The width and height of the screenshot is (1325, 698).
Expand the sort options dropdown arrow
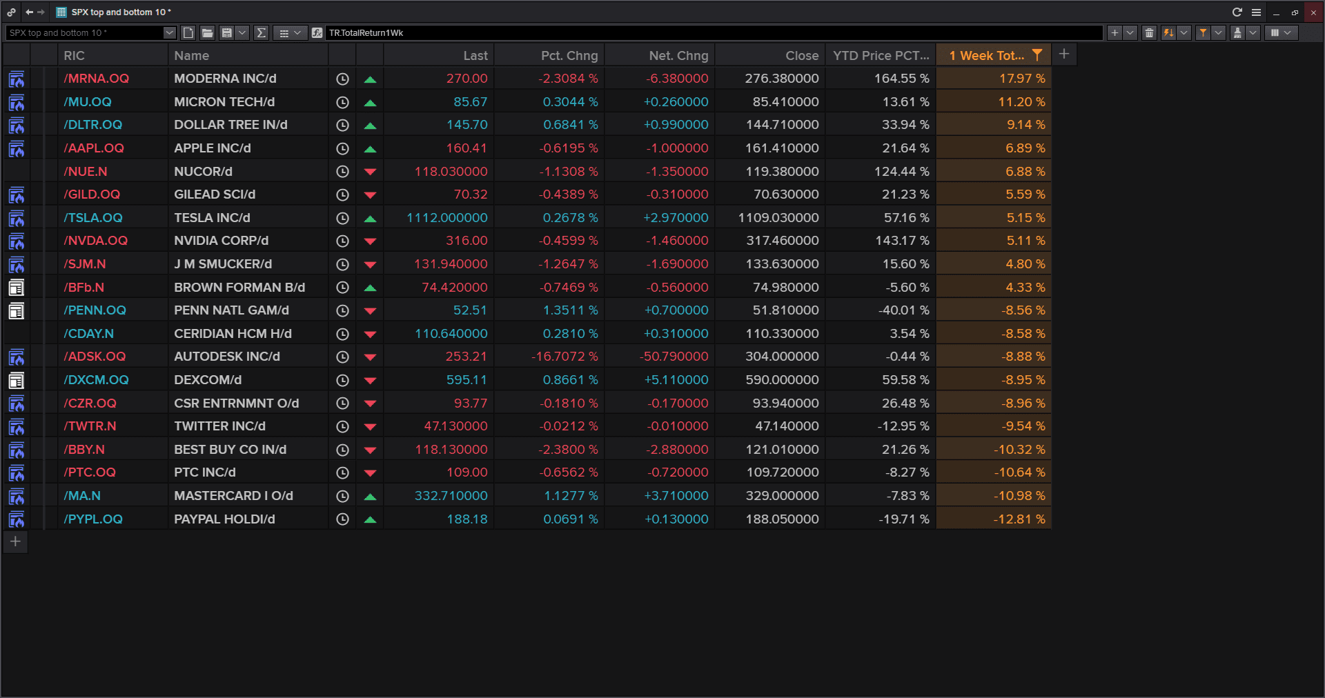pos(1184,32)
